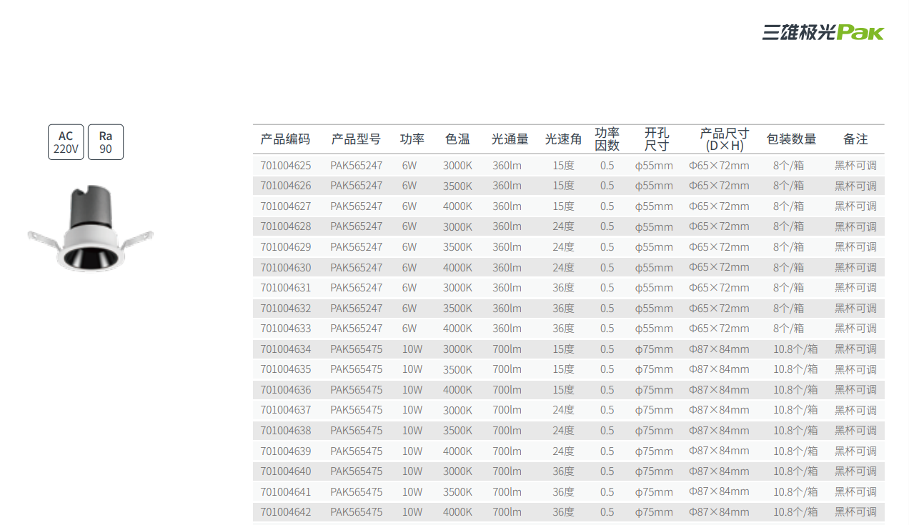Click the 色温 column header
This screenshot has height=525, width=909.
(x=457, y=139)
